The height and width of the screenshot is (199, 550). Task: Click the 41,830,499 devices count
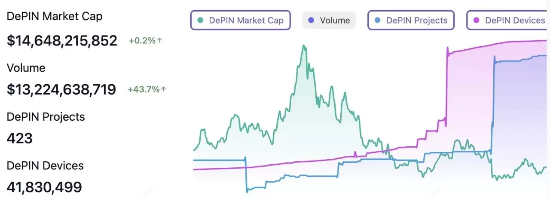44,187
